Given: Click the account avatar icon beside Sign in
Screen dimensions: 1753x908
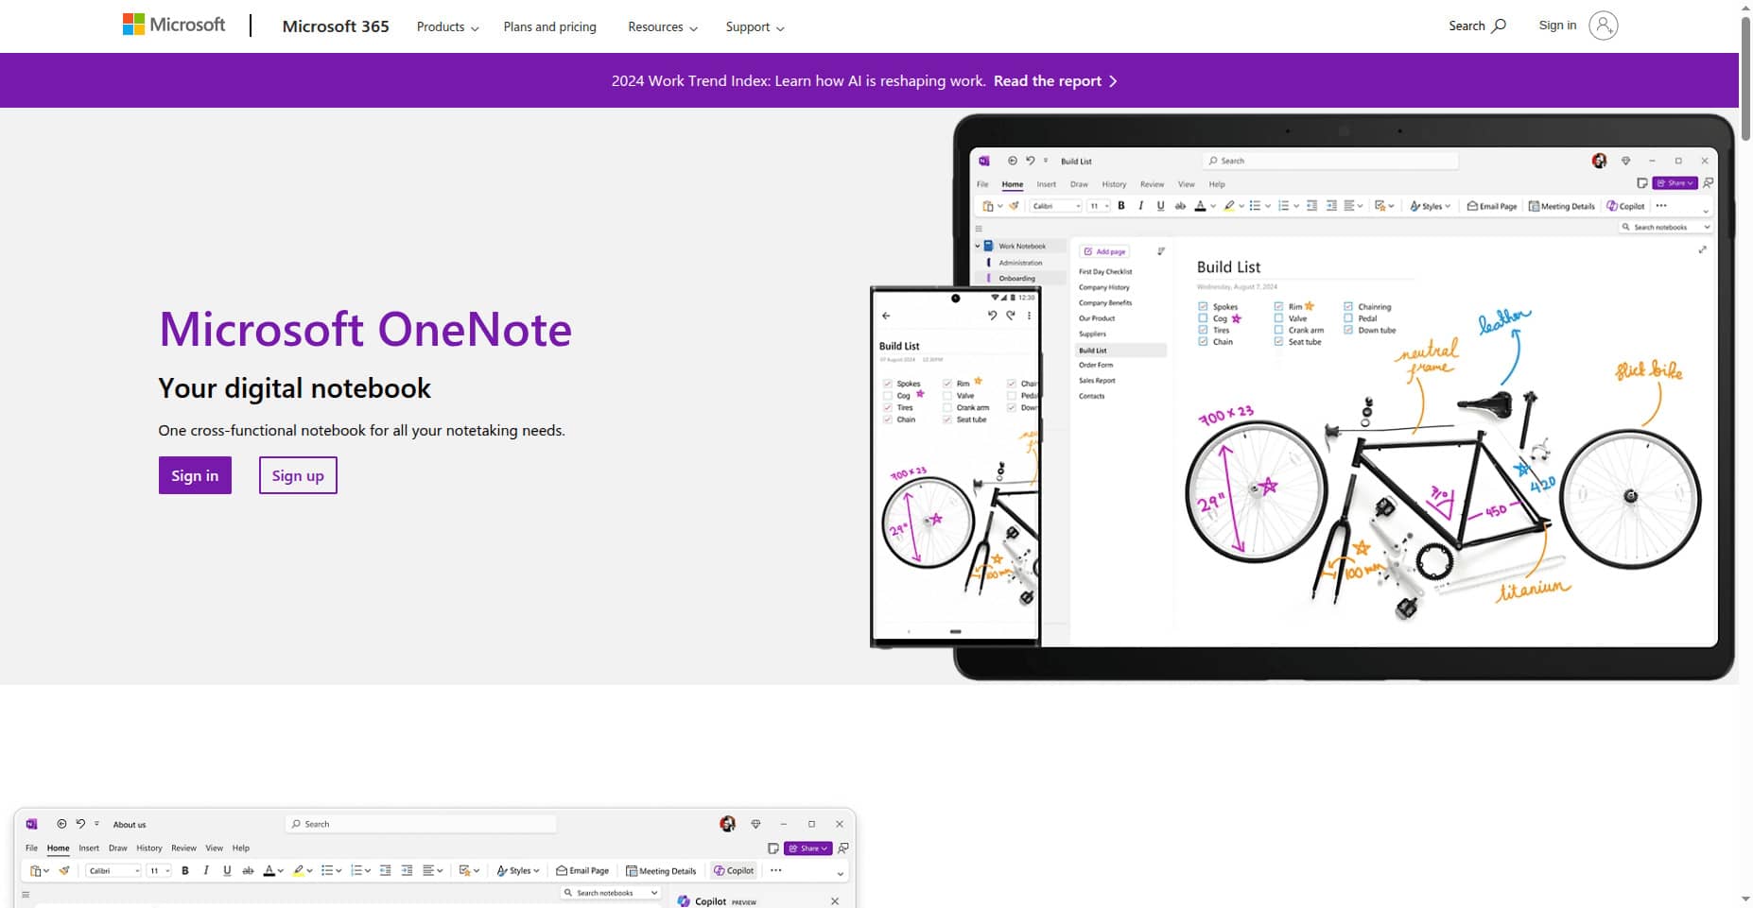Looking at the screenshot, I should (x=1603, y=26).
